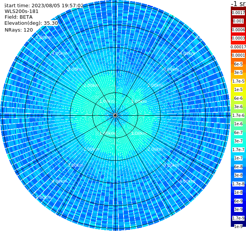Viewport: 246px width, 231px height.
Task: Click the 0.001 colorbar label
Action: point(238,21)
